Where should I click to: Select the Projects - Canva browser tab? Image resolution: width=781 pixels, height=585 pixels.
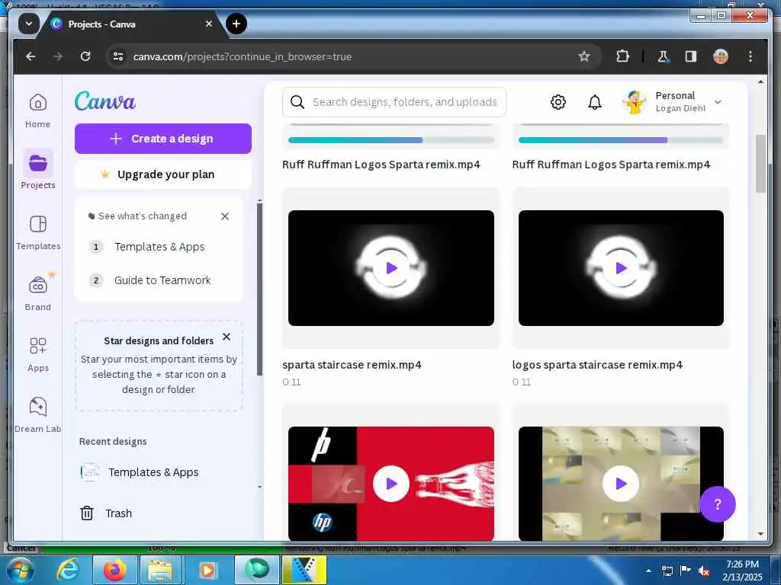pos(133,24)
